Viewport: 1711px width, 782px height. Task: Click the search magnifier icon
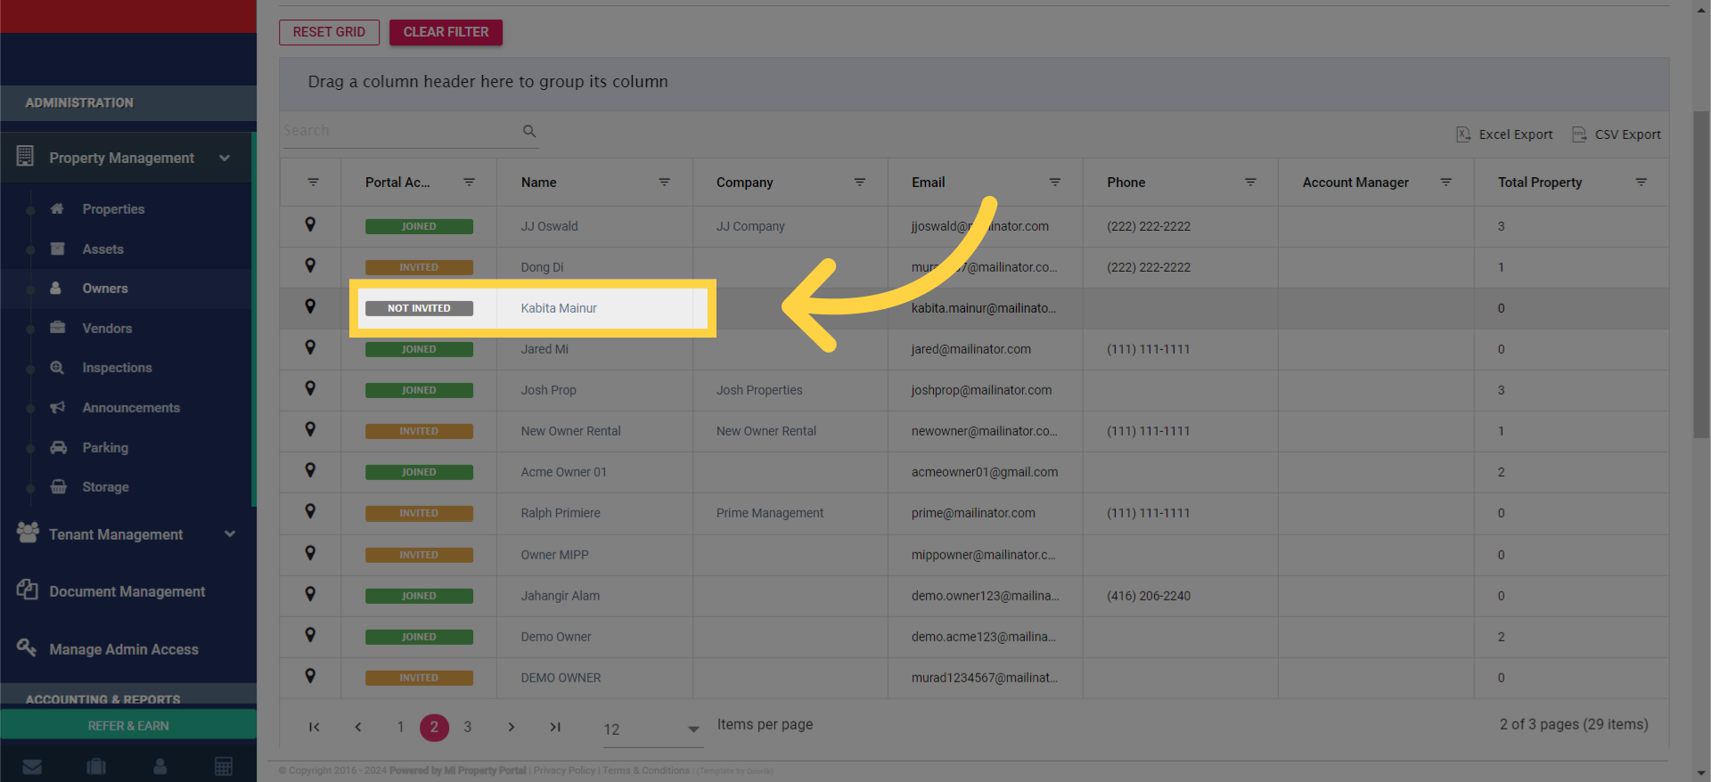[x=529, y=131]
